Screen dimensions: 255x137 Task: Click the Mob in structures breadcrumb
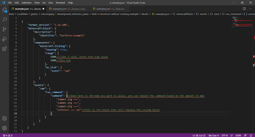click(x=115, y=14)
